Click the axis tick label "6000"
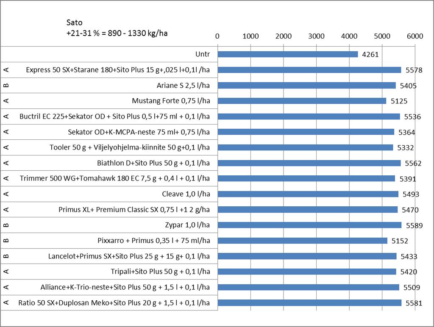The image size is (434, 327). tap(415, 36)
